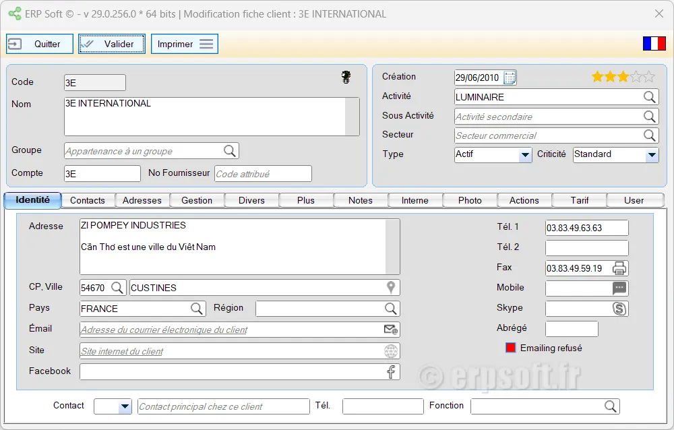Switch to the Contacts tab

click(x=88, y=200)
